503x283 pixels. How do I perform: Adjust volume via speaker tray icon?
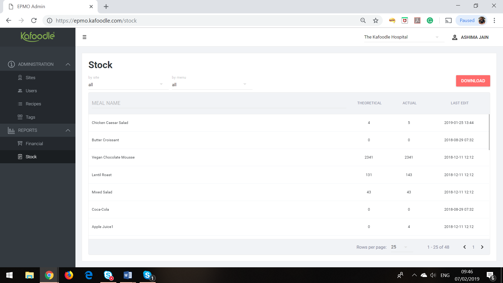pos(433,275)
